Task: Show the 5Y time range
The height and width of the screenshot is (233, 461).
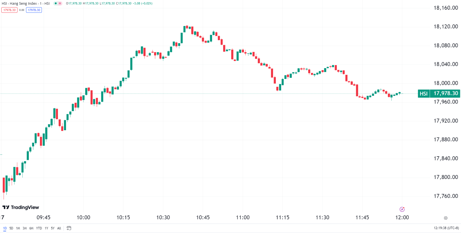Action: pyautogui.click(x=53, y=228)
